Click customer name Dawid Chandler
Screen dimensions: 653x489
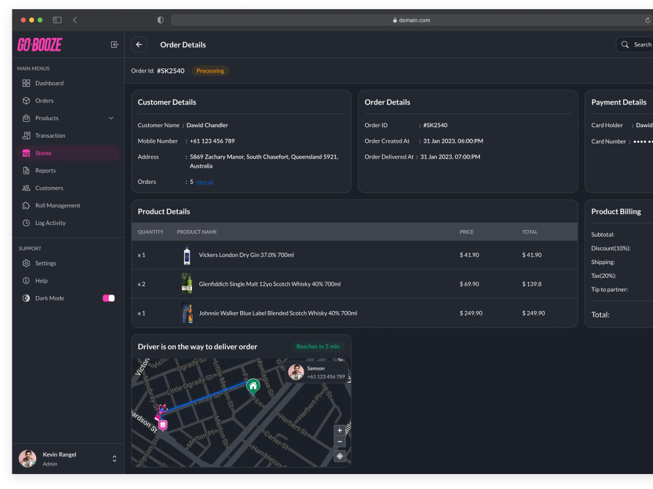207,125
